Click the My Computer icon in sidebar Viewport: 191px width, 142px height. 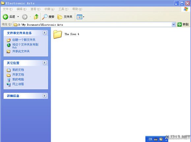[x=9, y=80]
